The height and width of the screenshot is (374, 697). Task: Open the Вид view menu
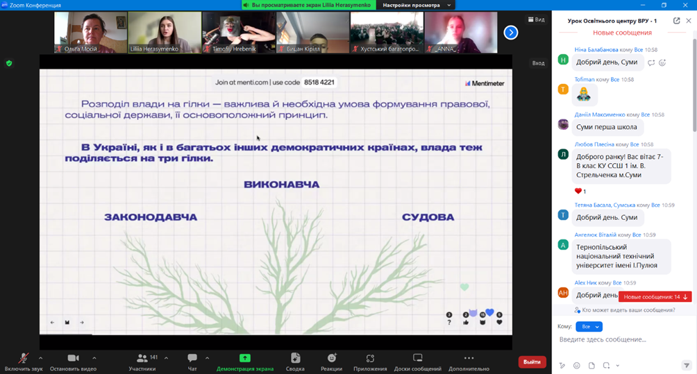tap(536, 19)
